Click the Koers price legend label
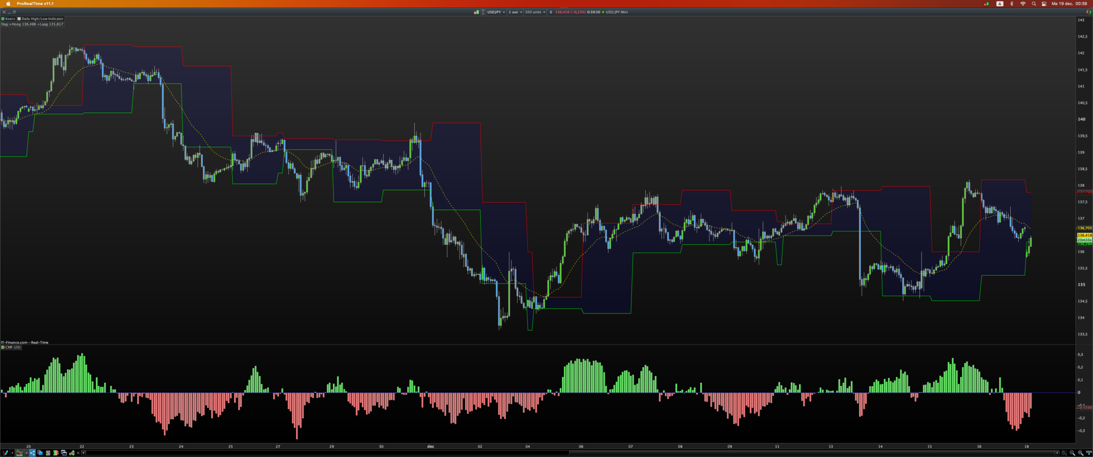This screenshot has width=1093, height=457. 10,19
